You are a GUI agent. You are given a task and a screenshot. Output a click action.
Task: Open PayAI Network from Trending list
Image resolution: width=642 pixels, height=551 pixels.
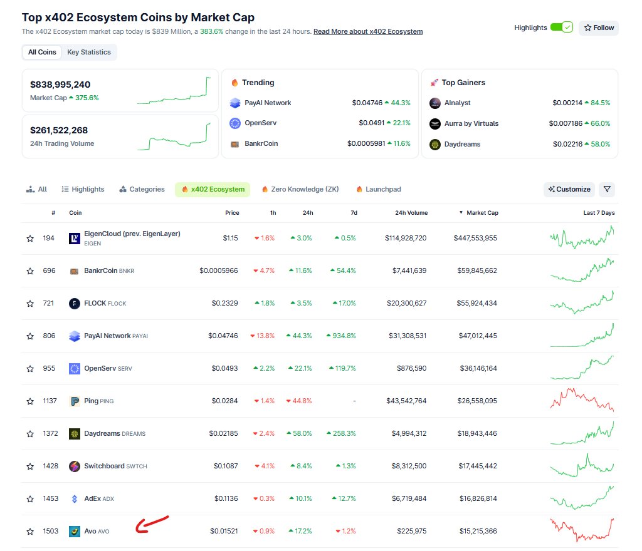pos(268,103)
